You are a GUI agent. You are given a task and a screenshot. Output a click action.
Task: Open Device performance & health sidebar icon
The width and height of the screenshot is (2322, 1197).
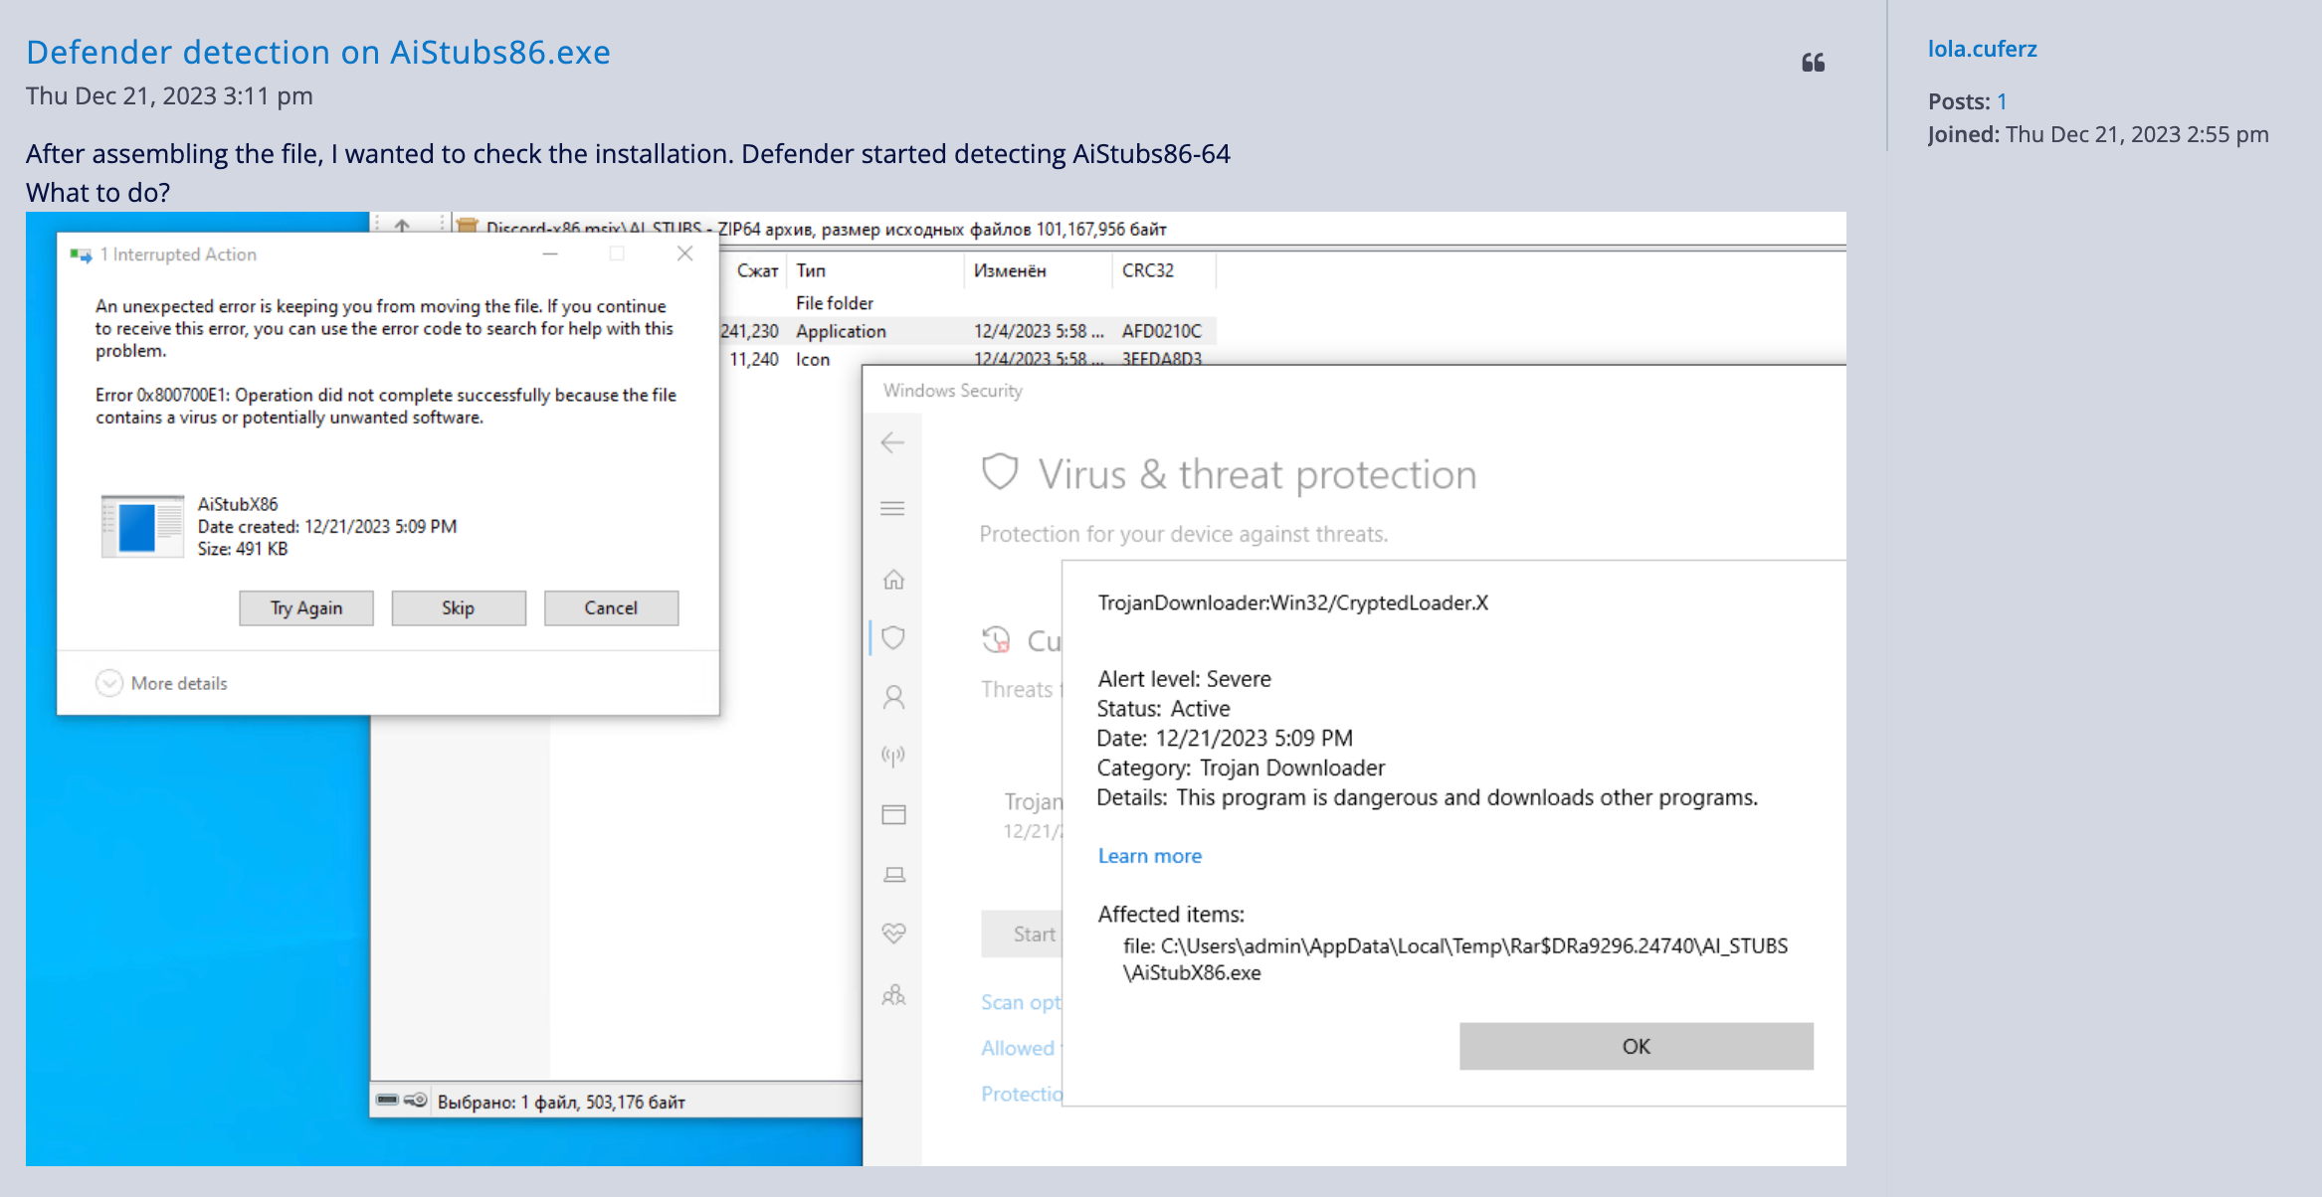[893, 934]
